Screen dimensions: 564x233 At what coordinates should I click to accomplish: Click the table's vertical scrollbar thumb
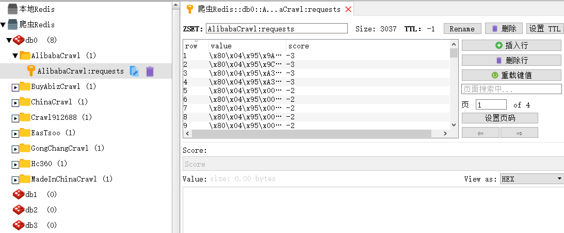(x=454, y=52)
